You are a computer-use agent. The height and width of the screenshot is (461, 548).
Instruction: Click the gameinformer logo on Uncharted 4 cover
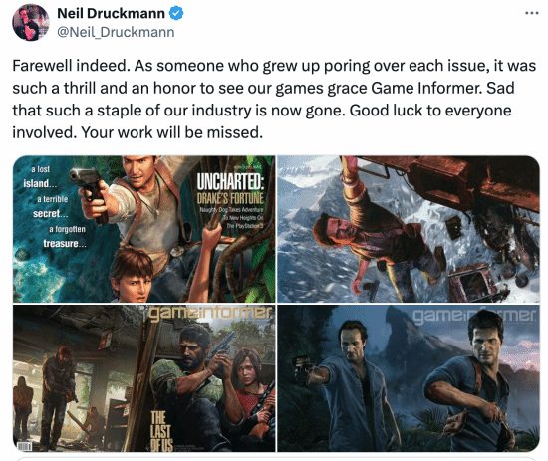coord(474,316)
